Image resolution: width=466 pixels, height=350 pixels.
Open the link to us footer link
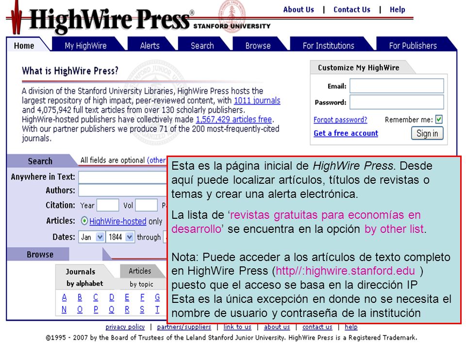237,327
